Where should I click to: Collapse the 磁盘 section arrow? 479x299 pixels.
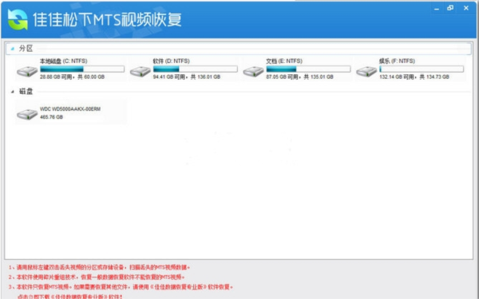(x=13, y=91)
